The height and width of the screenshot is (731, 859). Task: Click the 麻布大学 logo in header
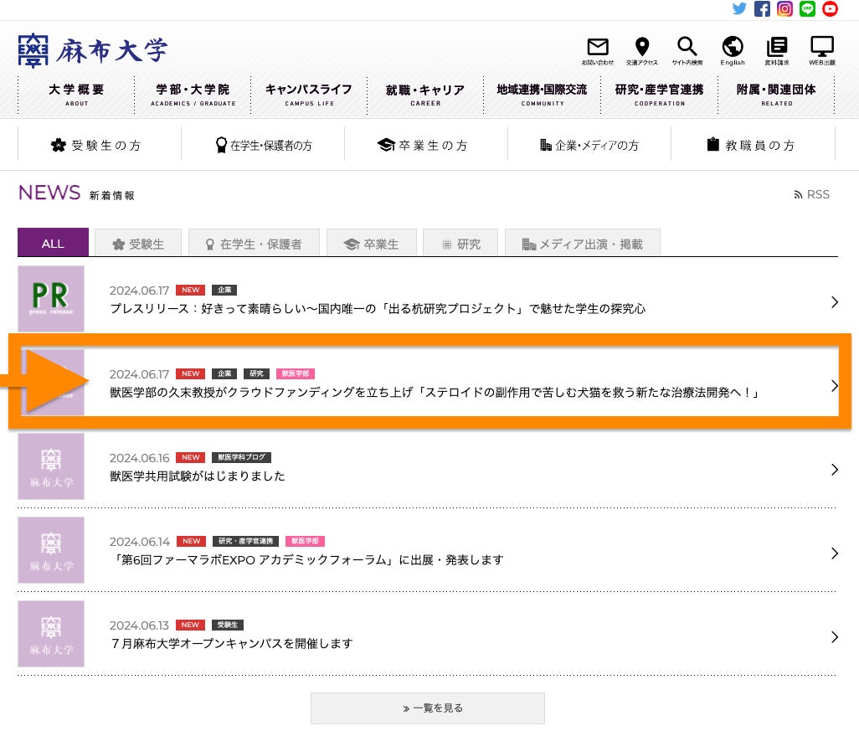pos(92,51)
